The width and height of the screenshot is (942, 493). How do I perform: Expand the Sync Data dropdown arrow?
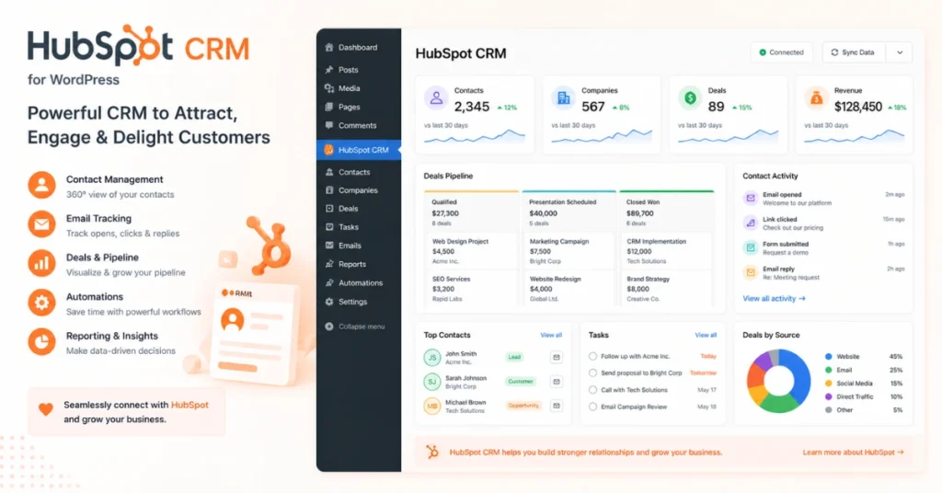coord(900,52)
